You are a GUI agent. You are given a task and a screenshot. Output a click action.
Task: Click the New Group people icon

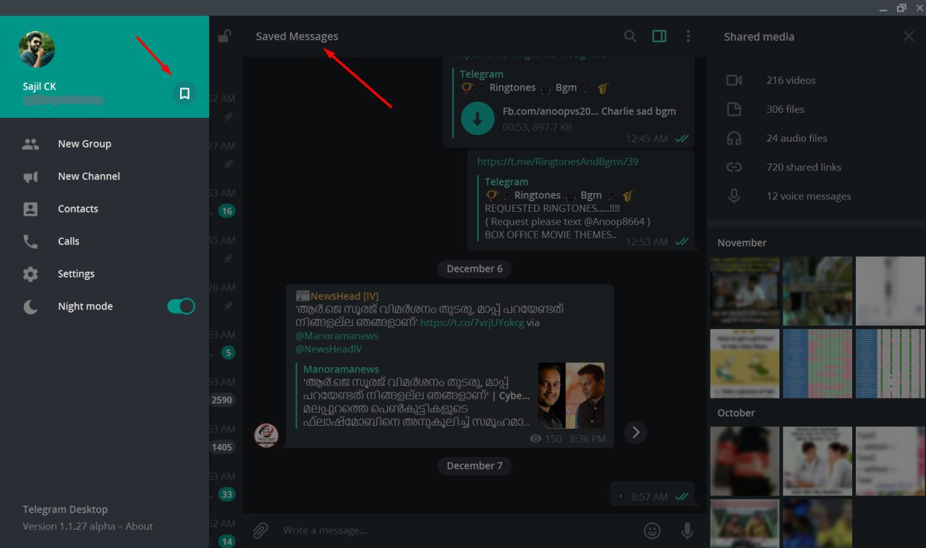point(30,144)
